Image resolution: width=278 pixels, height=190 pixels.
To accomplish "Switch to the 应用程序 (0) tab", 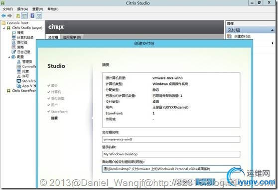I will coord(72,37).
